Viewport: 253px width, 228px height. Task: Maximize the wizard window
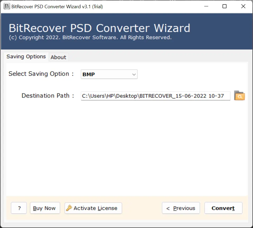click(x=224, y=6)
